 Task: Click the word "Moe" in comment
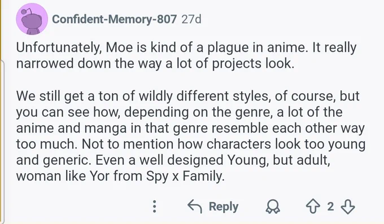point(120,47)
